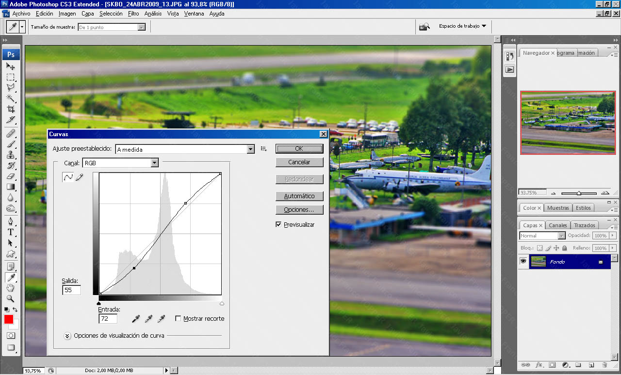Select the Zoom magnifier tool
Screen dimensions: 621x375
10,299
